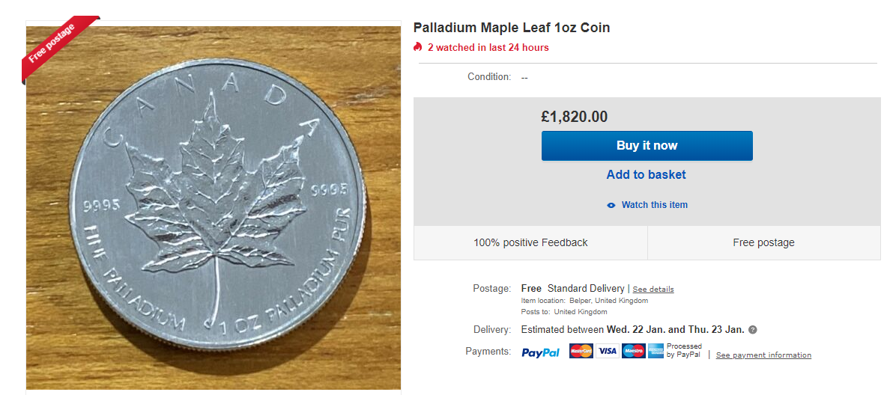Select Add to basket
The image size is (887, 395).
[x=647, y=174]
